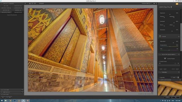Collapse the Selective Adjustments section

(159, 54)
